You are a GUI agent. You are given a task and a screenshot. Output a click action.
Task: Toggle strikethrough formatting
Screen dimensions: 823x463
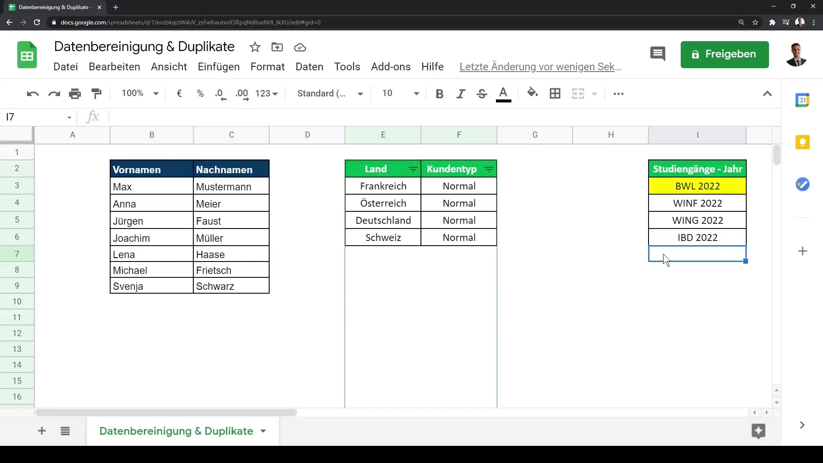tap(482, 94)
